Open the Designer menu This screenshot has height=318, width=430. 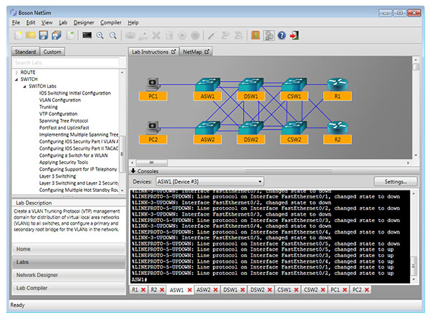point(83,23)
